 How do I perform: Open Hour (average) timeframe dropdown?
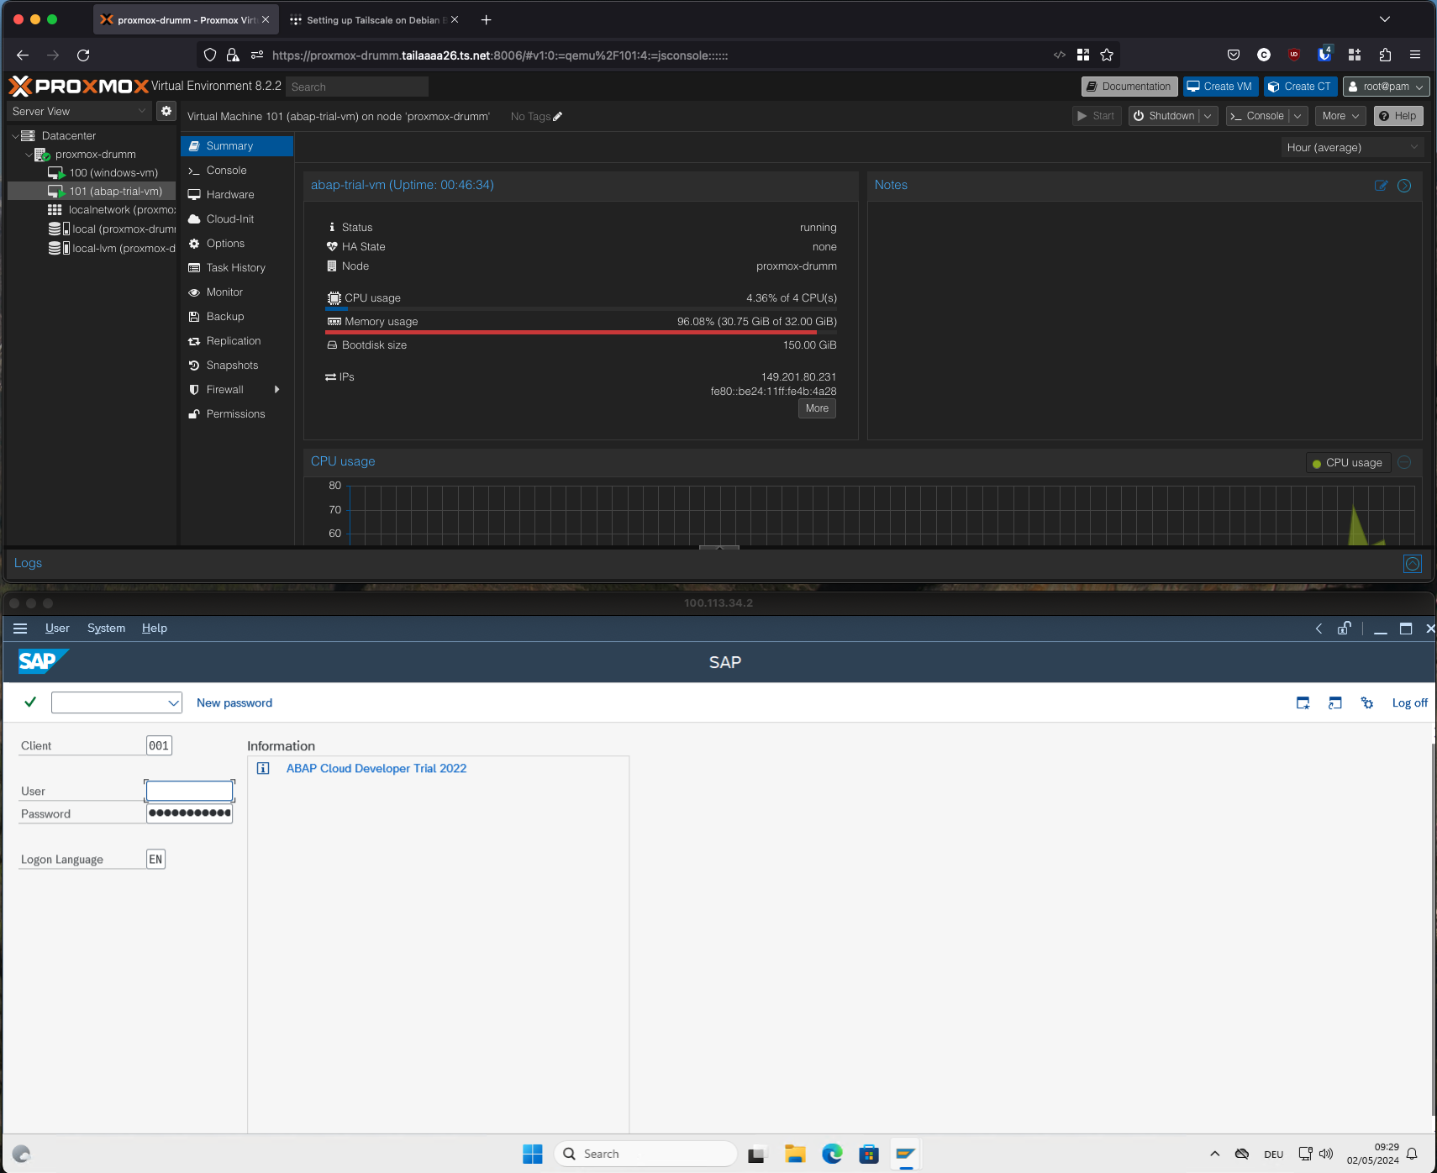(x=1353, y=147)
